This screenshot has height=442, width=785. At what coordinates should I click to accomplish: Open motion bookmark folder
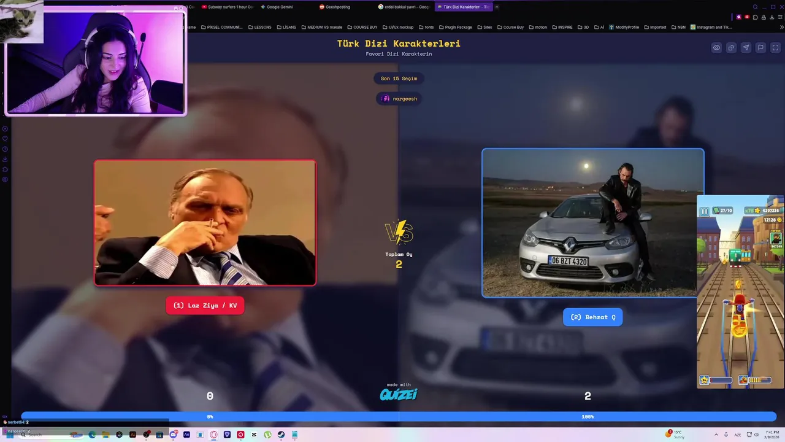pyautogui.click(x=537, y=27)
